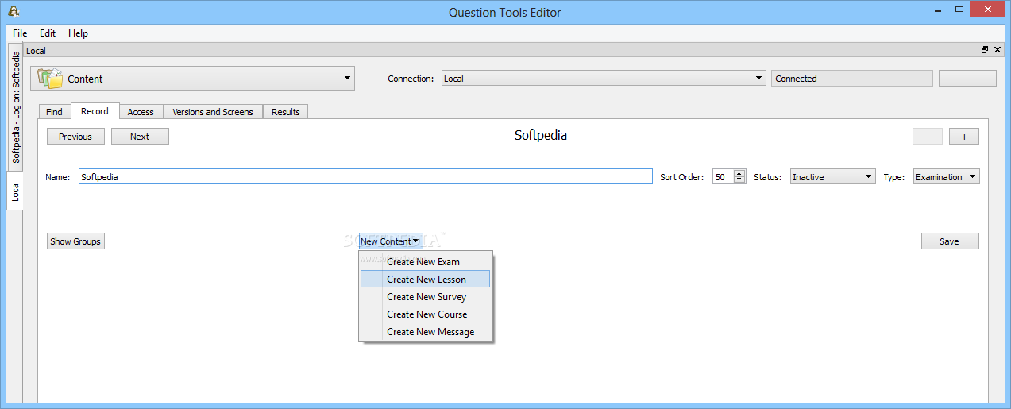The height and width of the screenshot is (409, 1011).
Task: Float the Local panel with undock icon
Action: pos(985,50)
